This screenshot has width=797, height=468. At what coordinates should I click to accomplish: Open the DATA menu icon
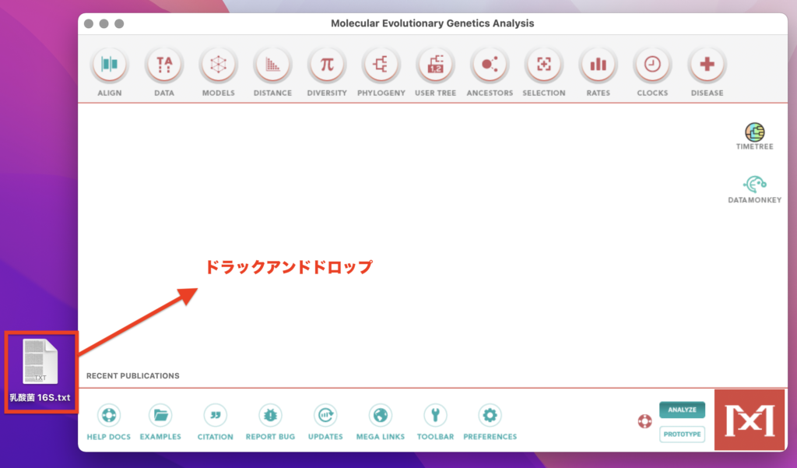tap(163, 65)
